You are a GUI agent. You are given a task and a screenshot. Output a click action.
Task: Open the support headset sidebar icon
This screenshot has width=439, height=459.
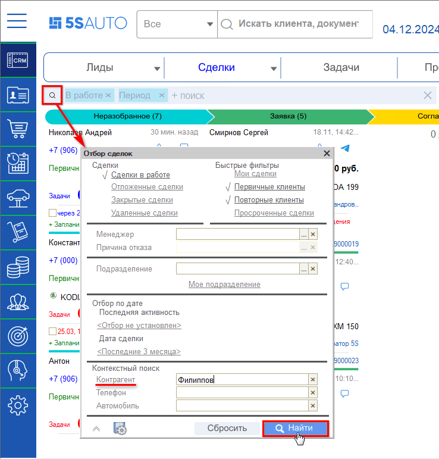(x=18, y=370)
